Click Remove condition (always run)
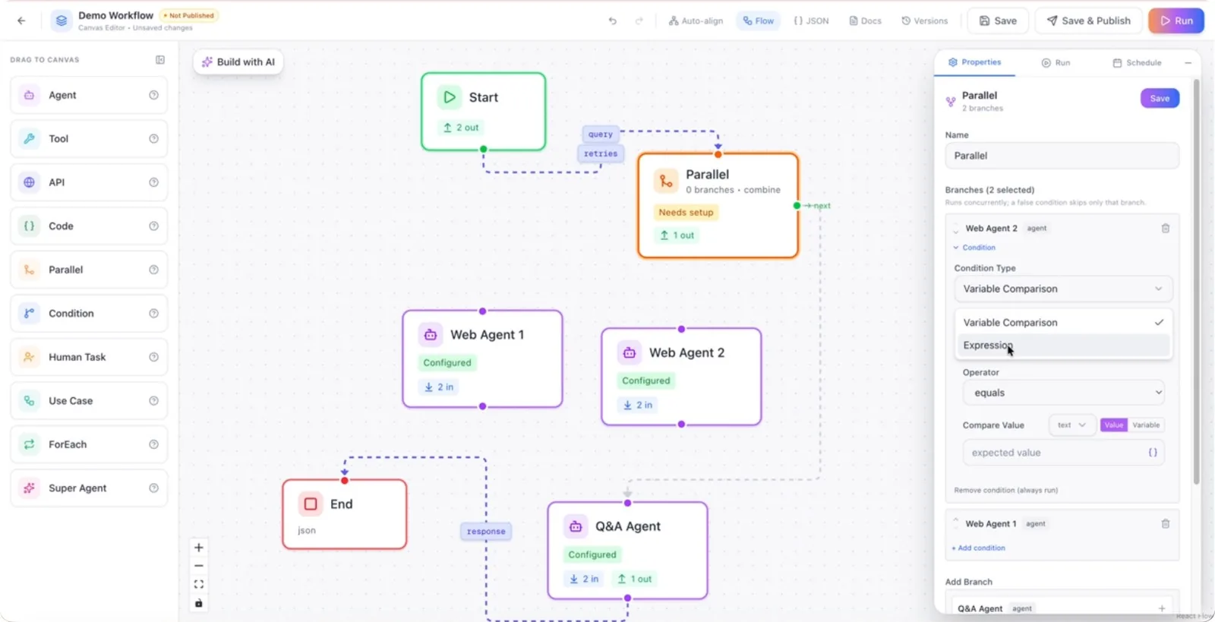1215x622 pixels. [1005, 491]
